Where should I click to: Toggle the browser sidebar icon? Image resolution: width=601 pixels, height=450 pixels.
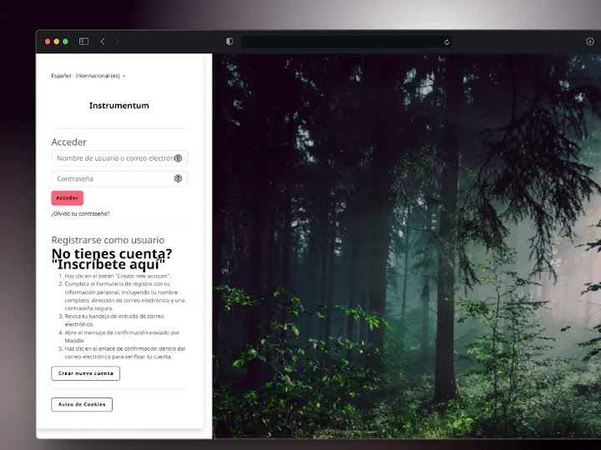[x=83, y=42]
